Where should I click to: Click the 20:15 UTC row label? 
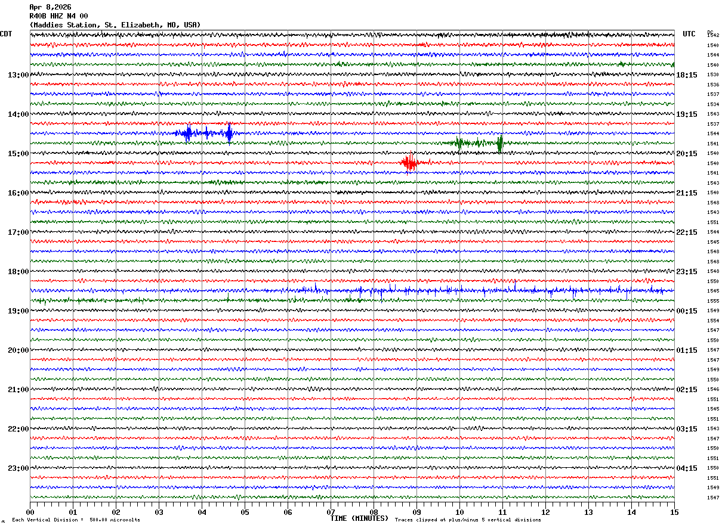pyautogui.click(x=687, y=153)
